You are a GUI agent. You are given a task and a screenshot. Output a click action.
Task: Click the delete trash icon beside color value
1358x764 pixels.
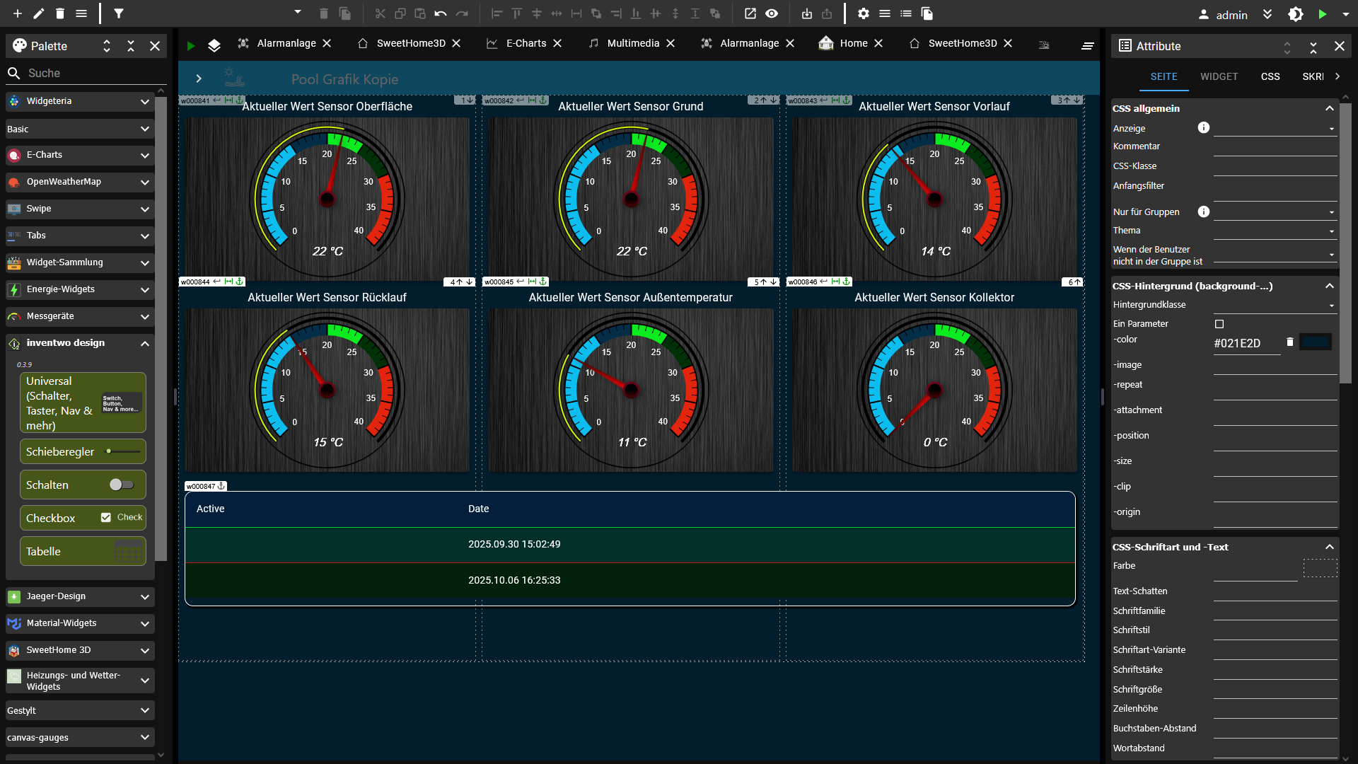point(1290,342)
